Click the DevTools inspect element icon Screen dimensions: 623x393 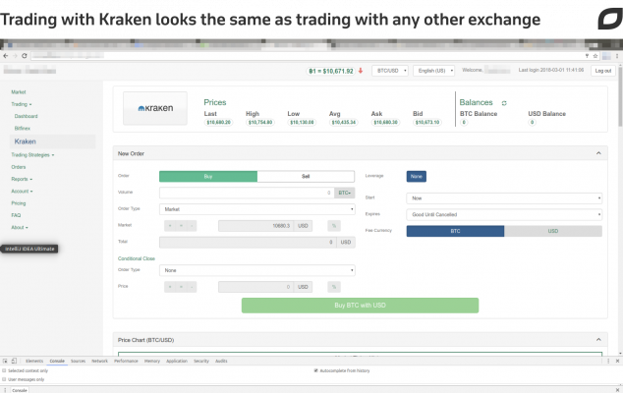(5, 361)
